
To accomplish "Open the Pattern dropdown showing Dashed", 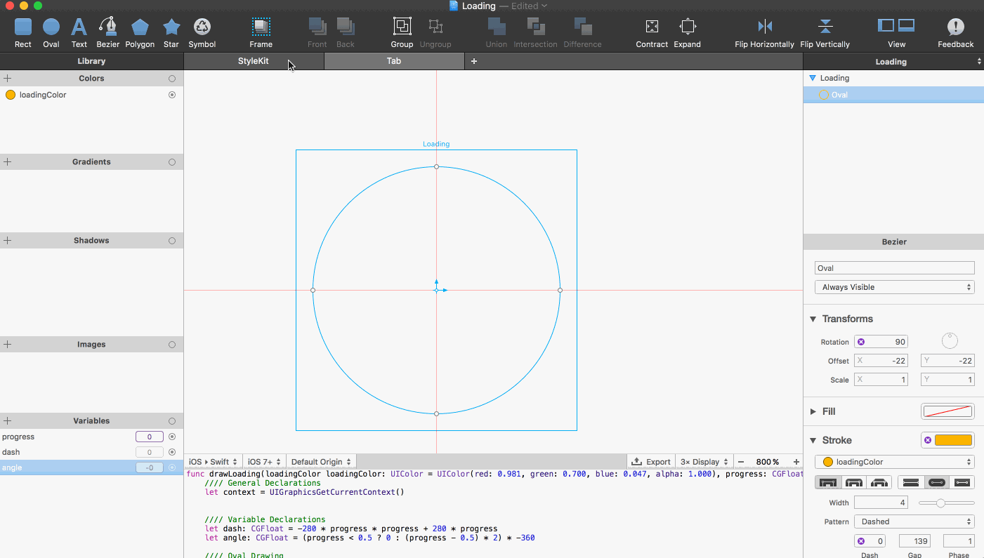I will point(914,522).
